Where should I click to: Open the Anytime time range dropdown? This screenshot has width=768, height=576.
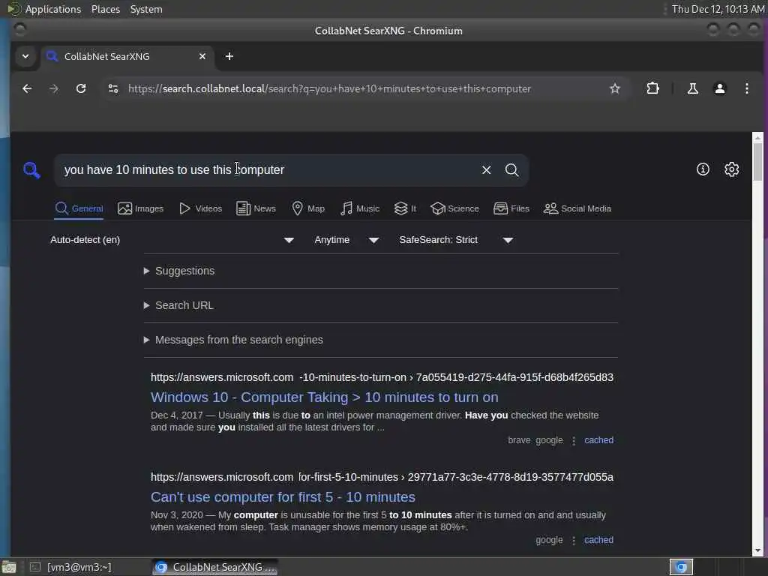(x=346, y=240)
